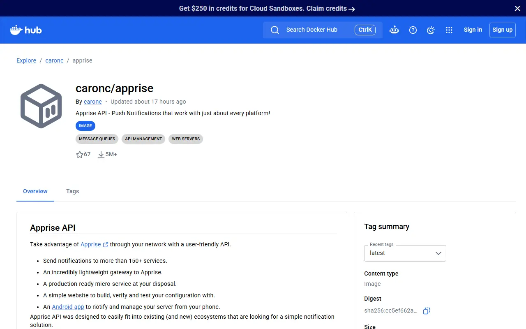Screen dimensions: 526x329
Task: Open the apps grid menu icon
Action: click(449, 30)
